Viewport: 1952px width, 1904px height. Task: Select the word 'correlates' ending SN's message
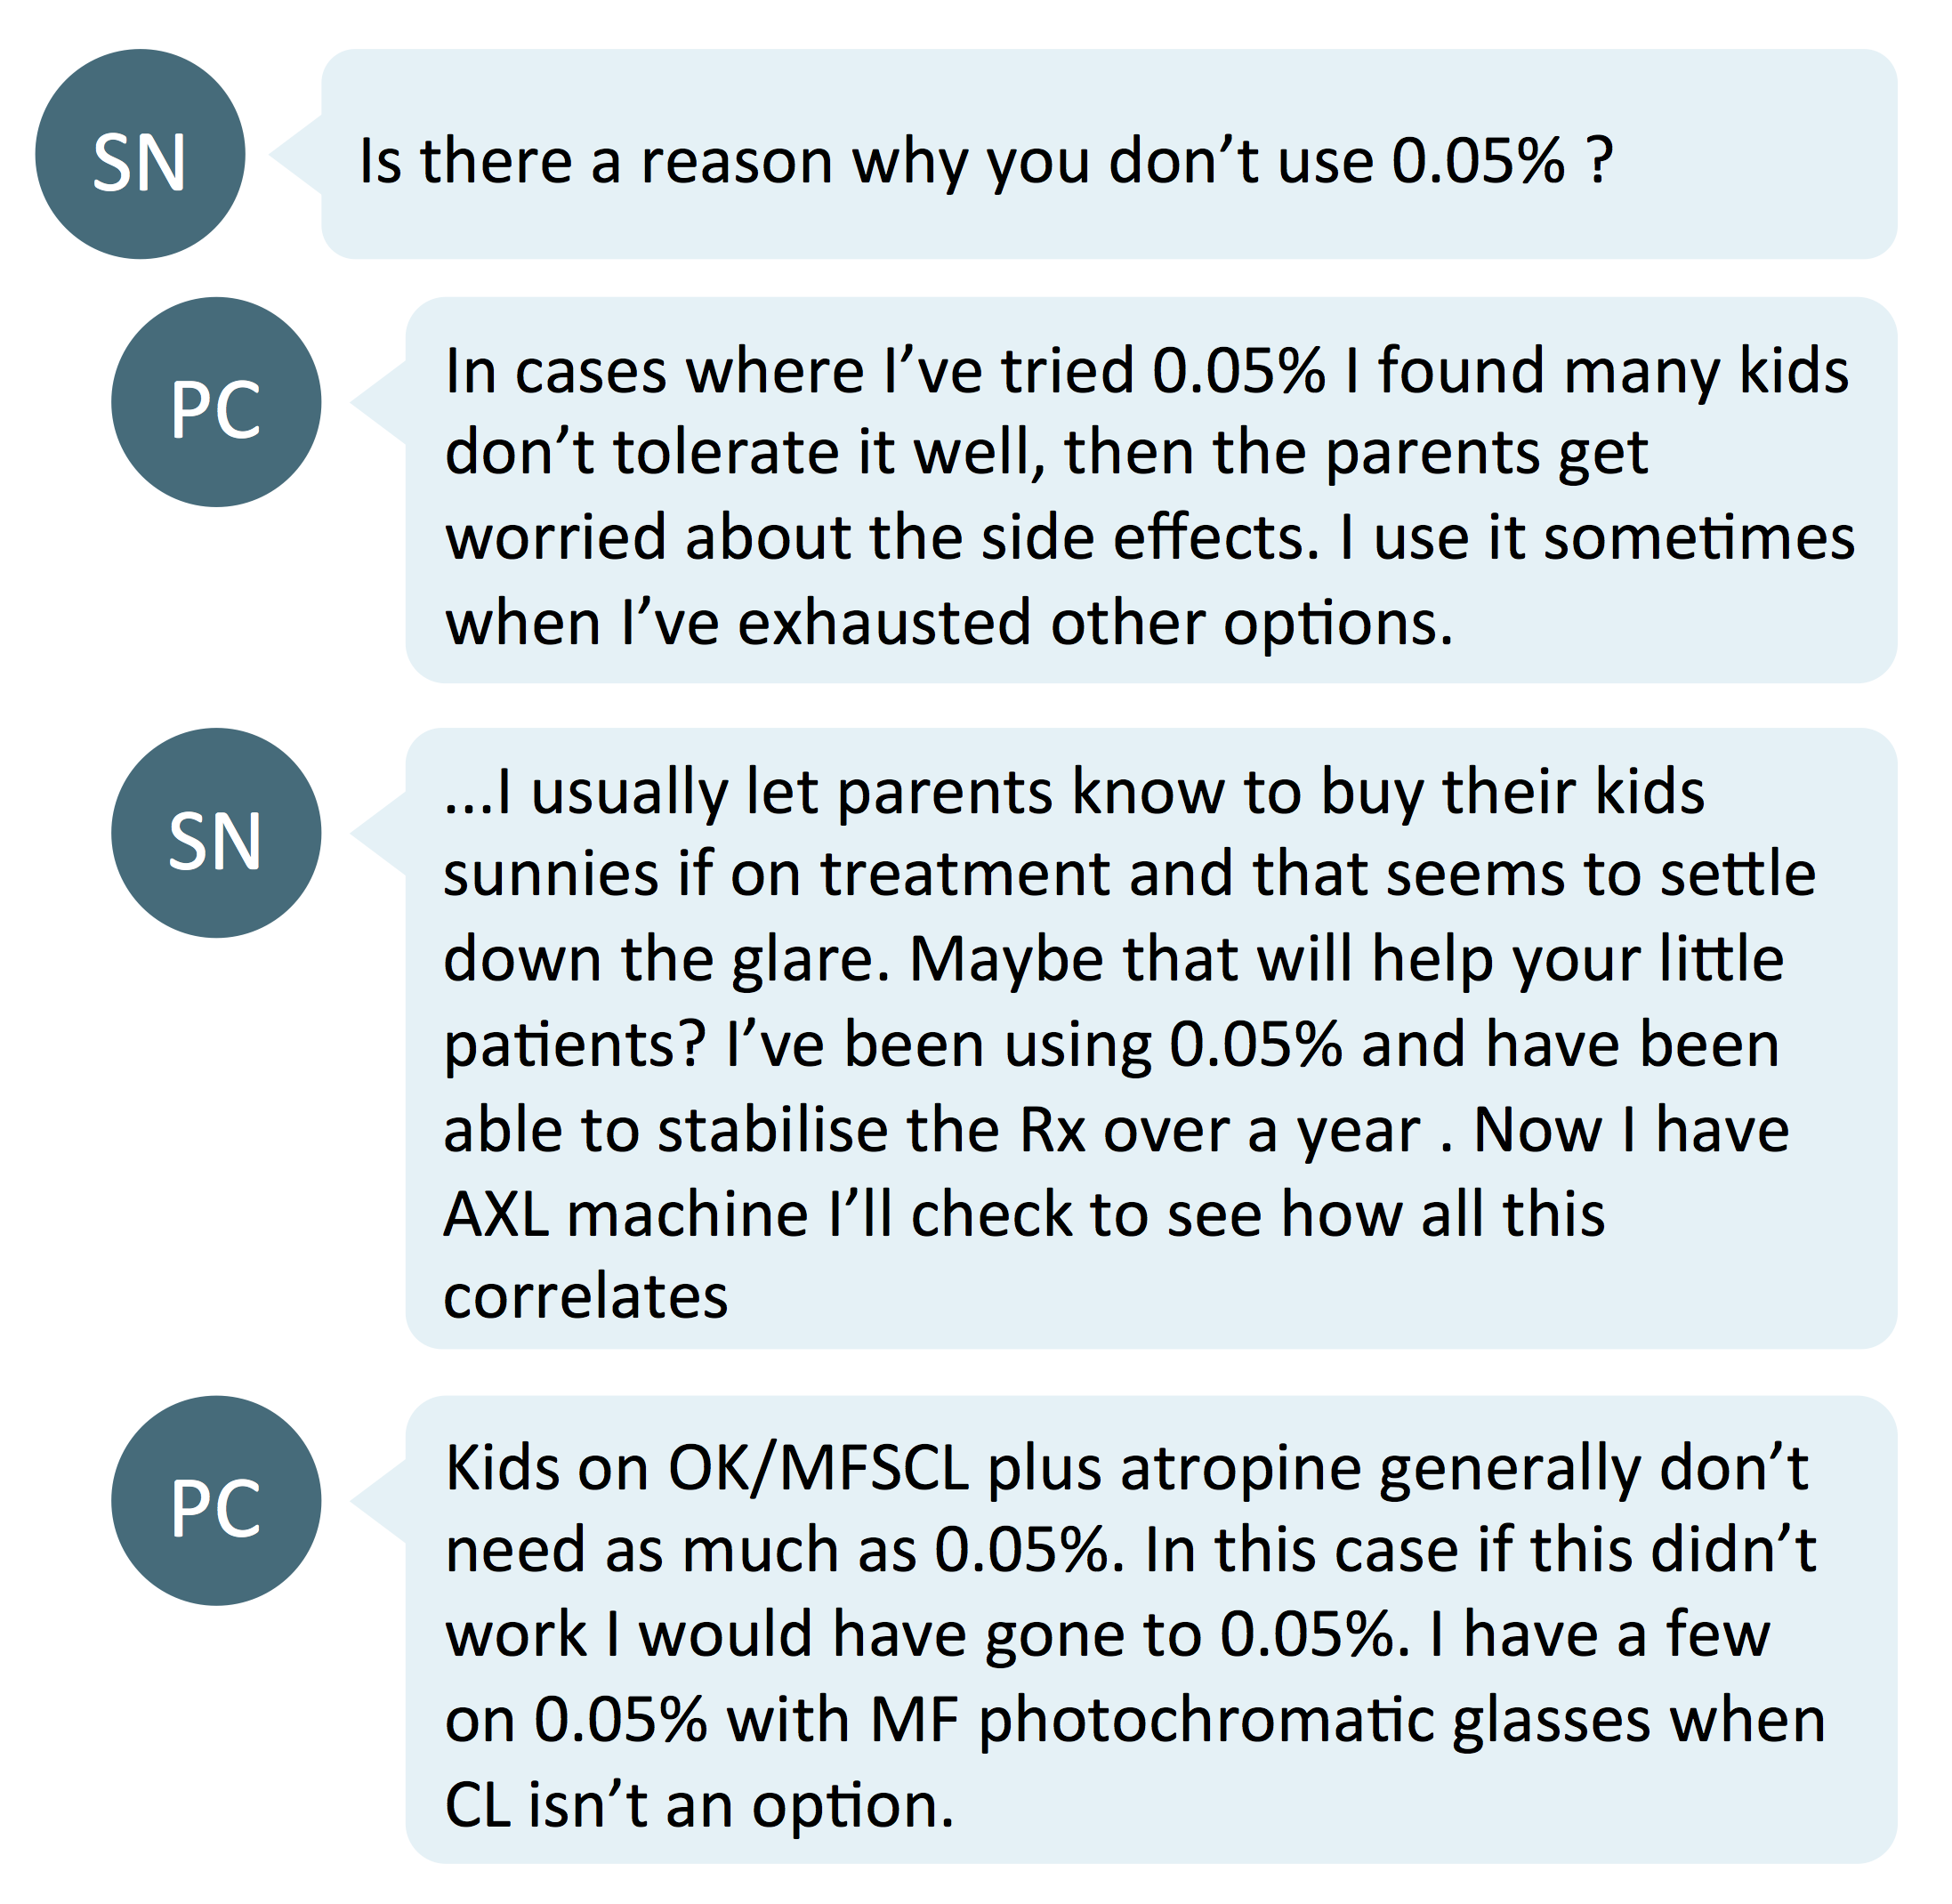[586, 1297]
